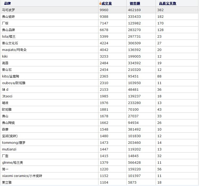
Task: Select the 马可波罗 brand row
Action: tap(9, 10)
